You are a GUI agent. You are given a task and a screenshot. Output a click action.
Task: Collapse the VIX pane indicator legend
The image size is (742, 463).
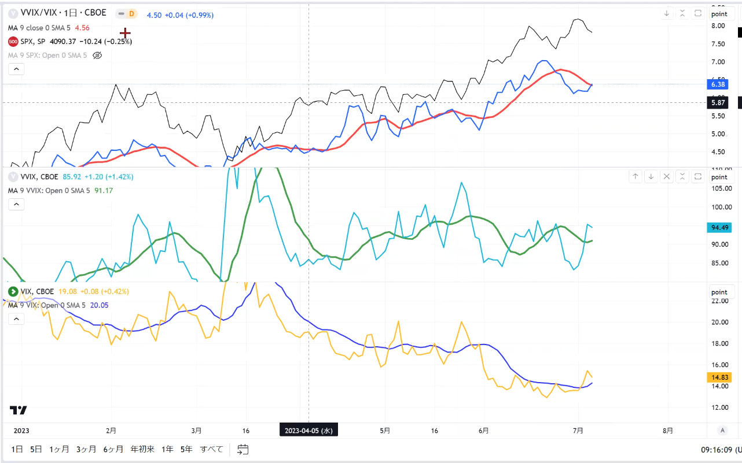click(x=16, y=318)
